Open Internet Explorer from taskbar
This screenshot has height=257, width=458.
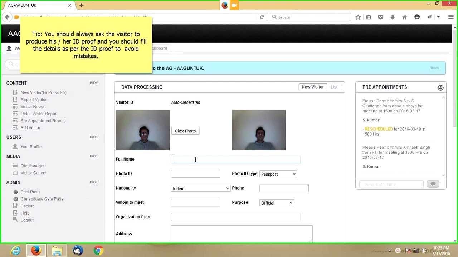[15, 251]
